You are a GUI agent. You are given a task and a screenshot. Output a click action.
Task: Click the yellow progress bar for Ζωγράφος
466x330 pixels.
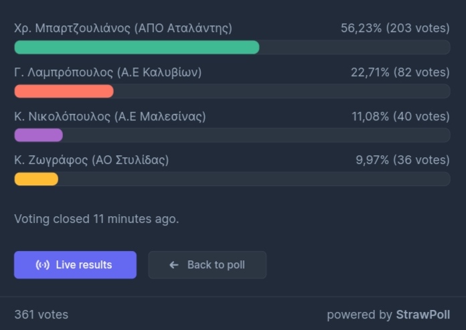point(36,179)
